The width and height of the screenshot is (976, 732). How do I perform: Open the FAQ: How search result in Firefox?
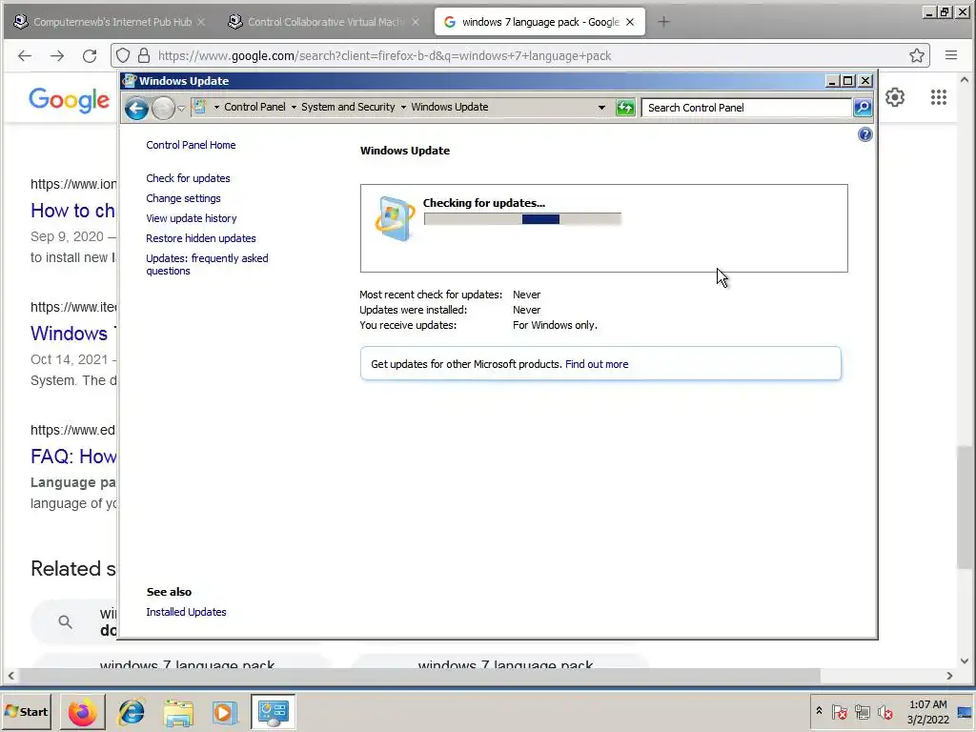[x=73, y=457]
